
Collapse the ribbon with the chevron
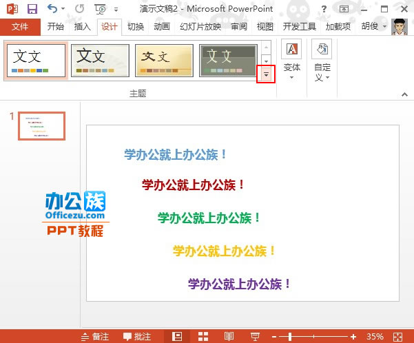click(x=404, y=94)
